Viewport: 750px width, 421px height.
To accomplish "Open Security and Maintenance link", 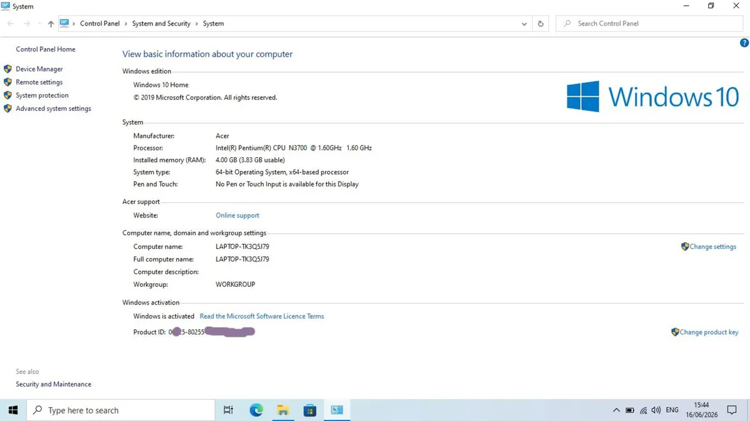I will (x=53, y=384).
